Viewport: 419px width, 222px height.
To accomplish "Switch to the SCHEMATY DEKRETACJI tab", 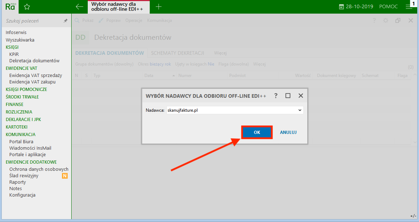I will [177, 53].
